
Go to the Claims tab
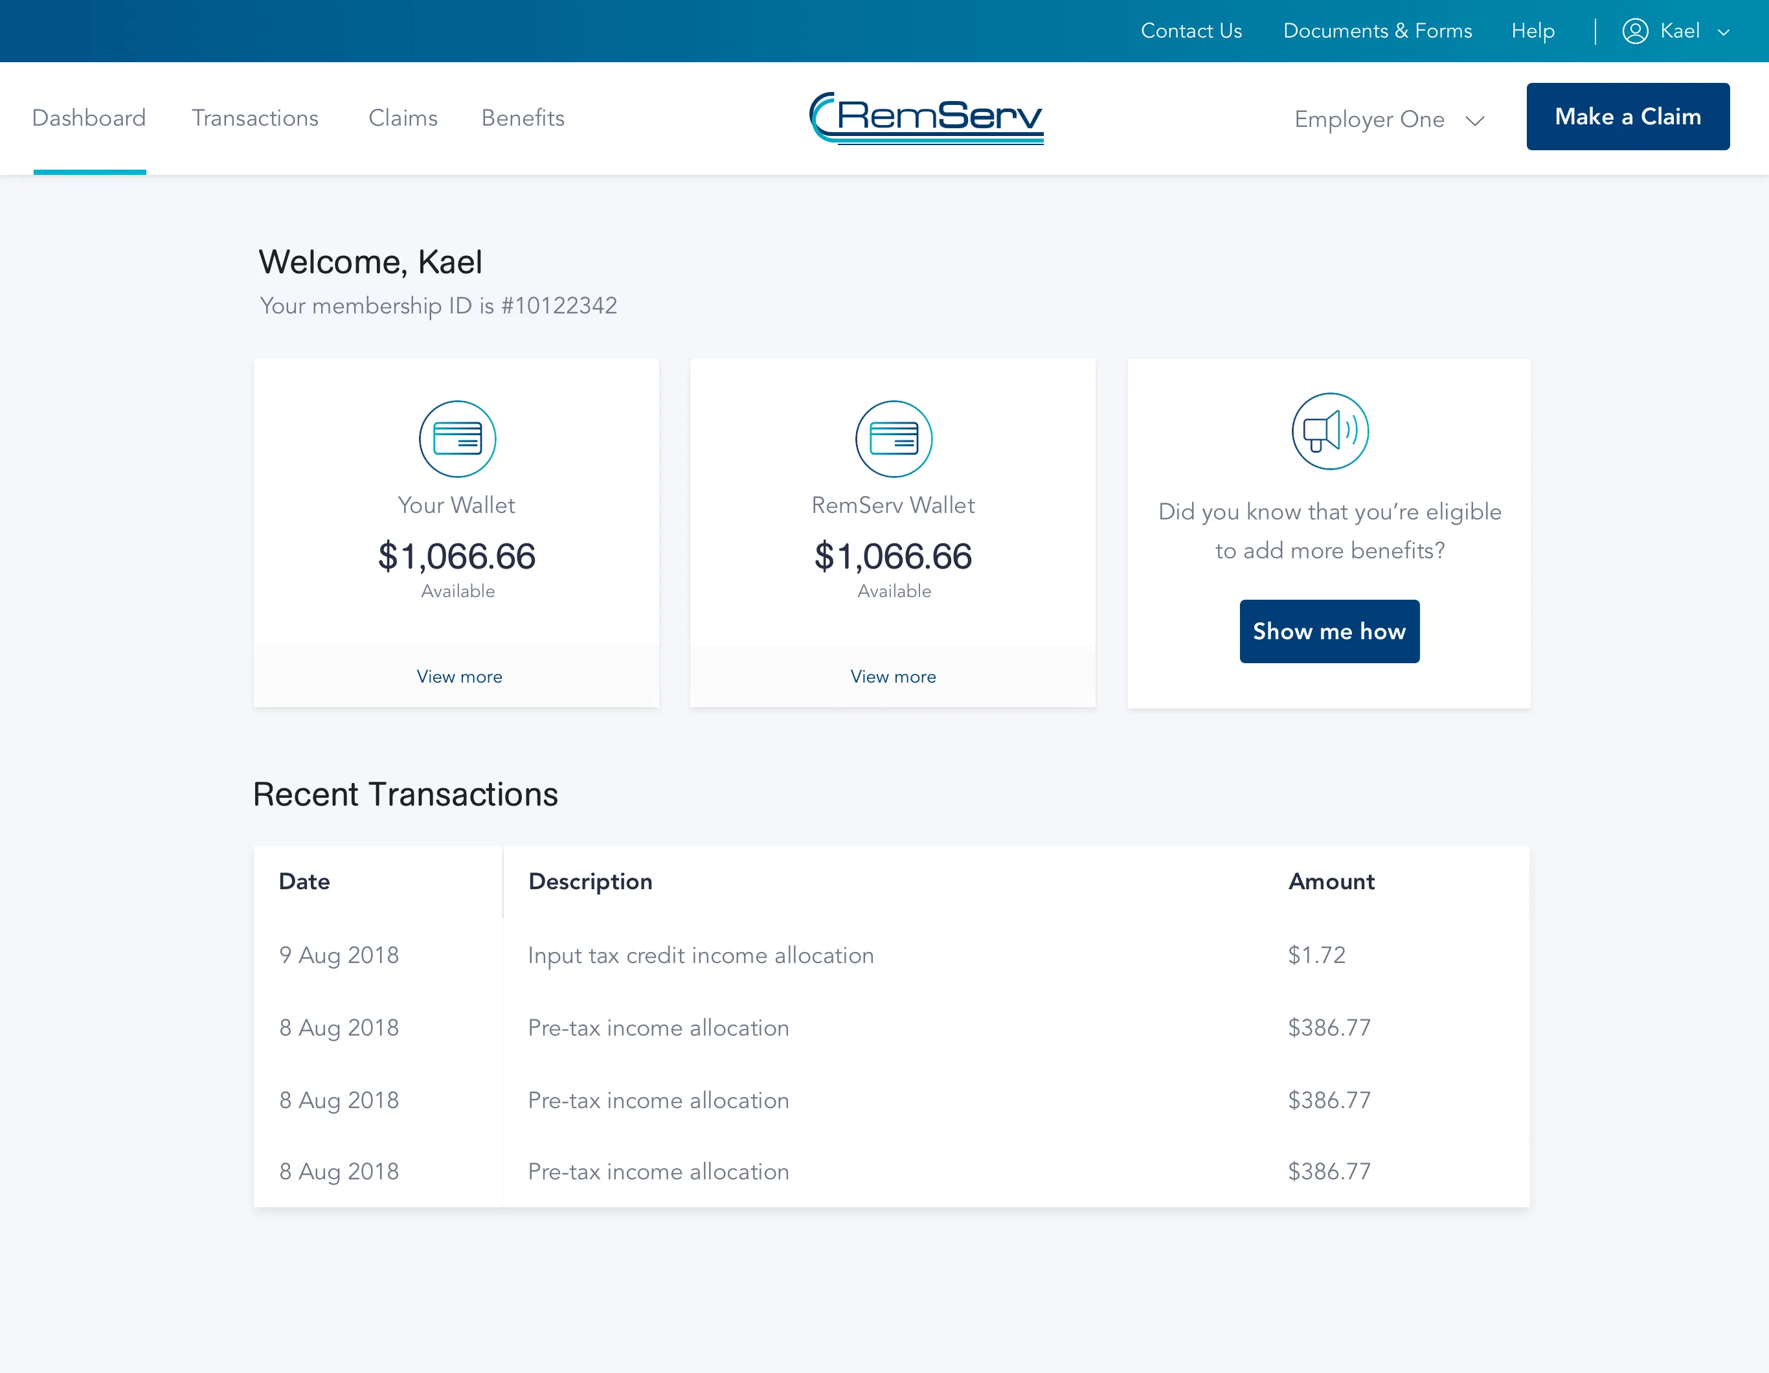click(403, 119)
